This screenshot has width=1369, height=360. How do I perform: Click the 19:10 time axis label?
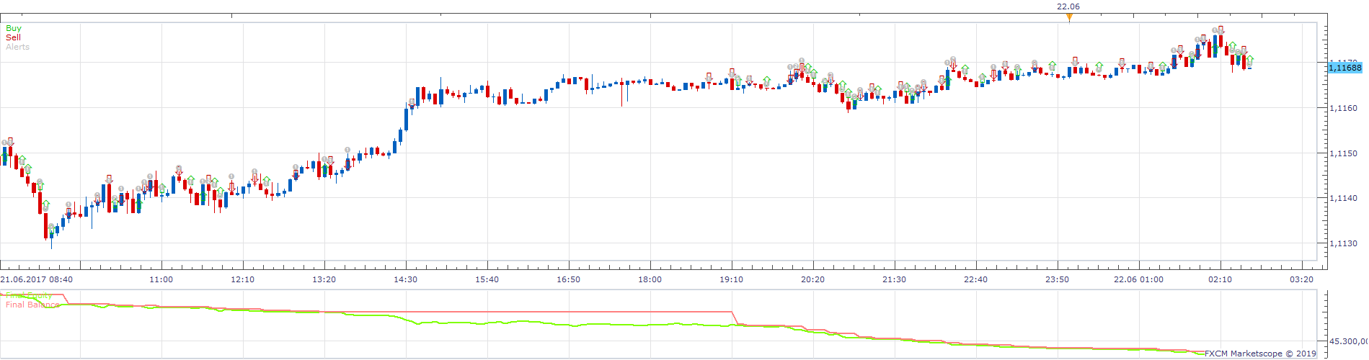tap(731, 279)
